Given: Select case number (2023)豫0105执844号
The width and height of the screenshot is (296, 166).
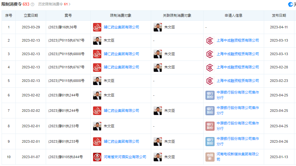Looking at the screenshot, I should click(x=65, y=157).
